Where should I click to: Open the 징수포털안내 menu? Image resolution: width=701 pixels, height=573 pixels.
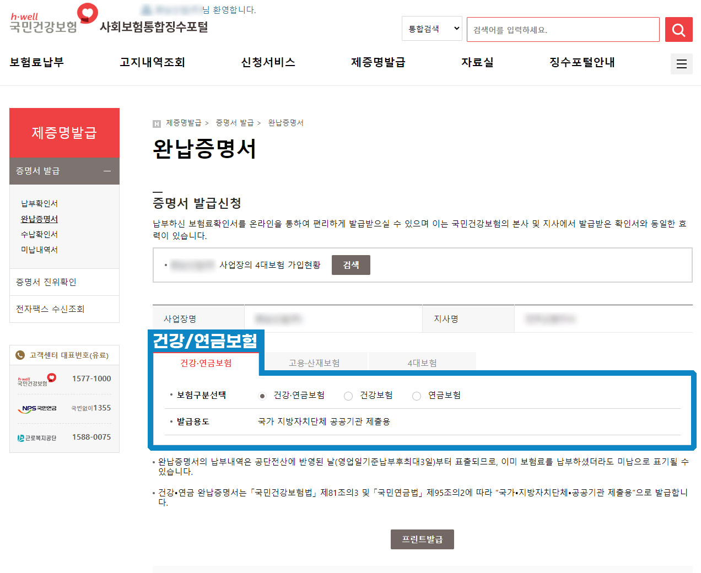(583, 62)
